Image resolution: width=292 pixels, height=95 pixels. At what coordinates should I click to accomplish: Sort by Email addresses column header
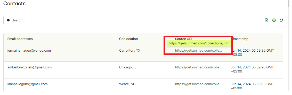click(x=20, y=39)
